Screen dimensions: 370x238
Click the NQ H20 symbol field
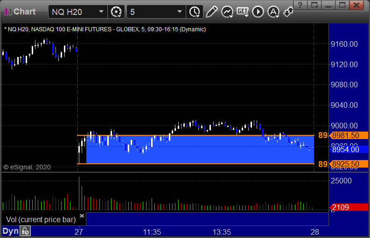[x=78, y=12]
